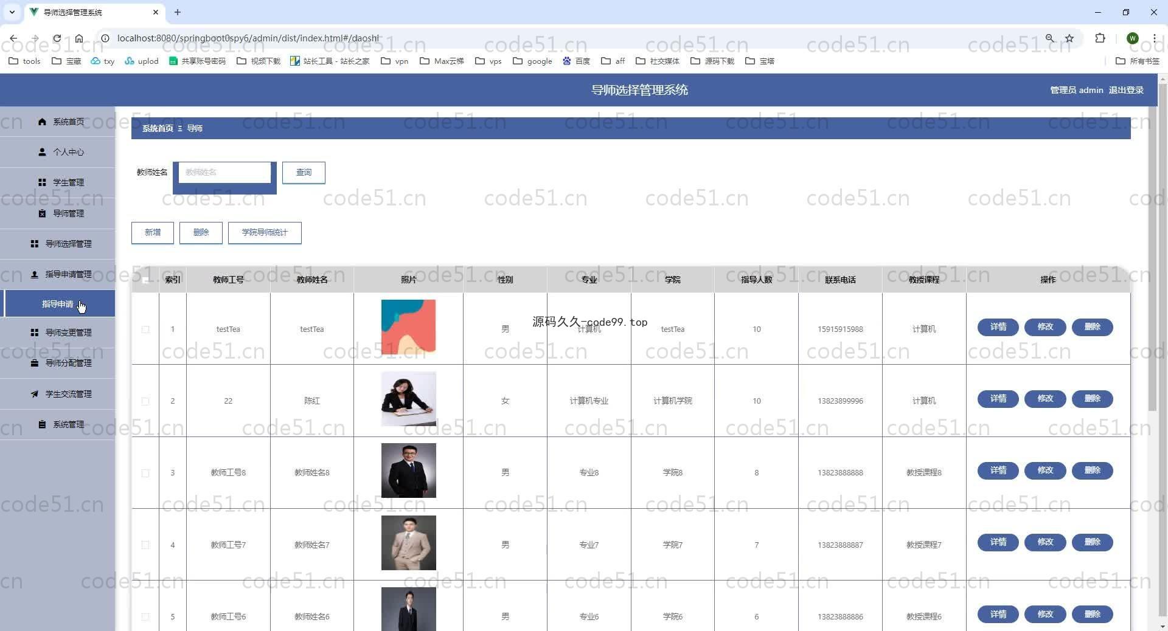1168x631 pixels.
Task: Click 修改 for 教师姓名6
Action: point(1045,614)
